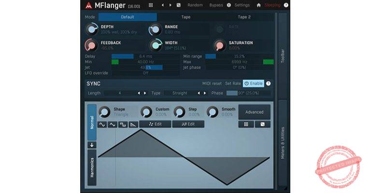This screenshot has height=193, width=371.
Task: Toggle the LFO override Off field
Action: point(145,73)
